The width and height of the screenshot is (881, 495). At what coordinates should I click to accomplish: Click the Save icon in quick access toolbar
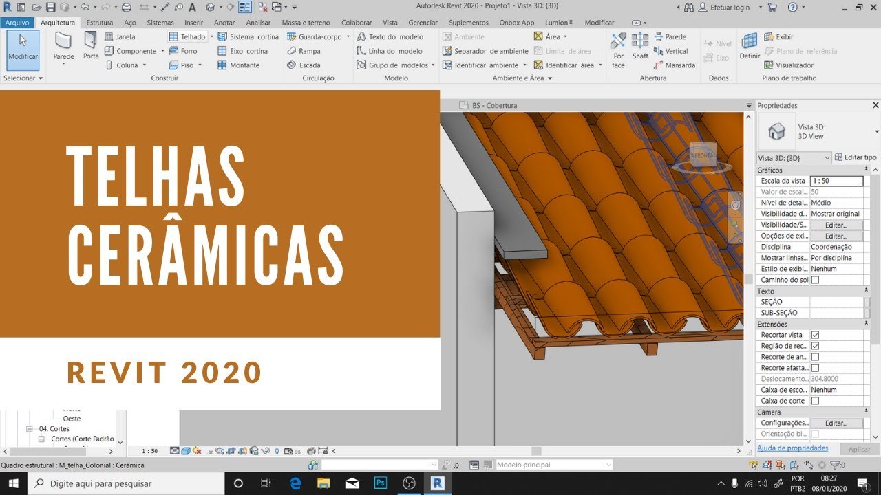[x=50, y=7]
